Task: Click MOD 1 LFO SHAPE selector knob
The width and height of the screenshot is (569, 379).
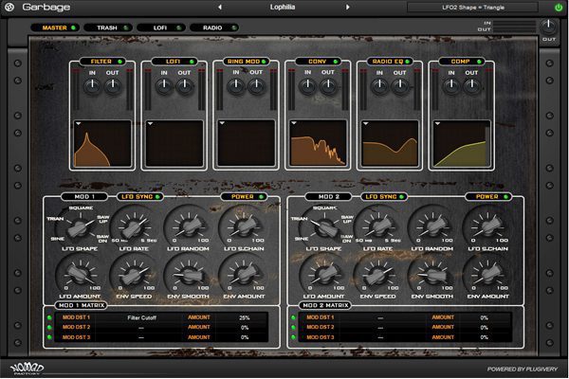Action: 79,227
